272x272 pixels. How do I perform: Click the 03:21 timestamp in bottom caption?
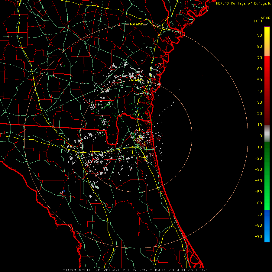pos(203,270)
